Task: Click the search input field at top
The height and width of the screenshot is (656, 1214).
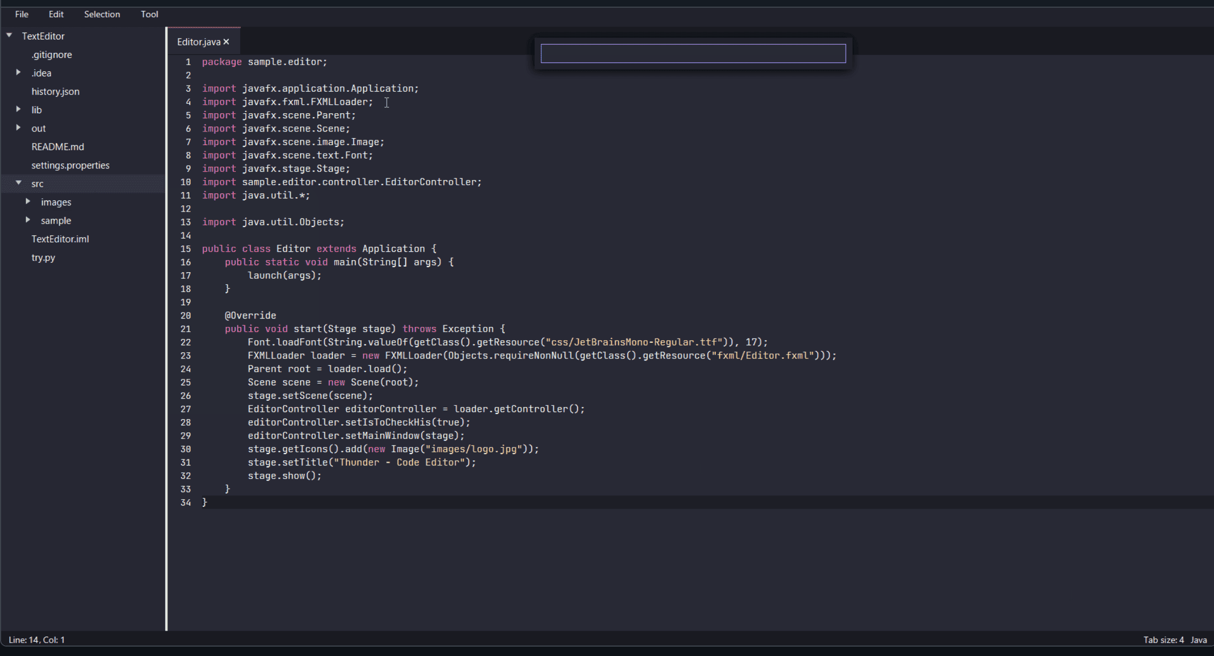Action: (x=693, y=53)
